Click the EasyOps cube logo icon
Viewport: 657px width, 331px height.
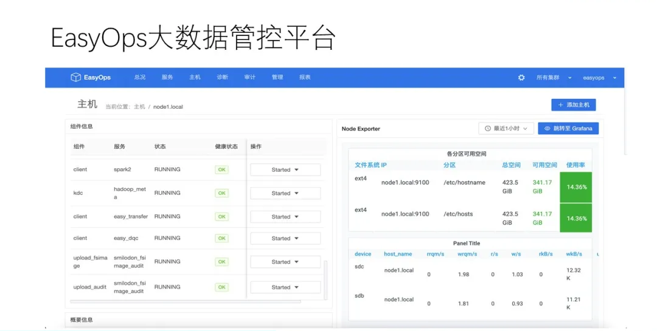[x=75, y=77]
